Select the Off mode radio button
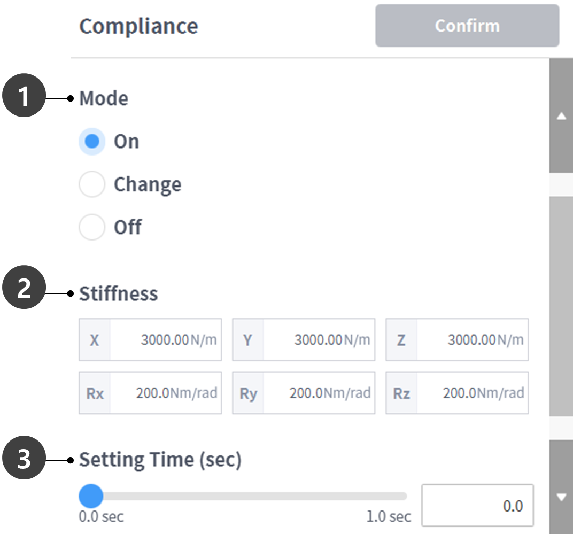The image size is (573, 534). tap(92, 228)
